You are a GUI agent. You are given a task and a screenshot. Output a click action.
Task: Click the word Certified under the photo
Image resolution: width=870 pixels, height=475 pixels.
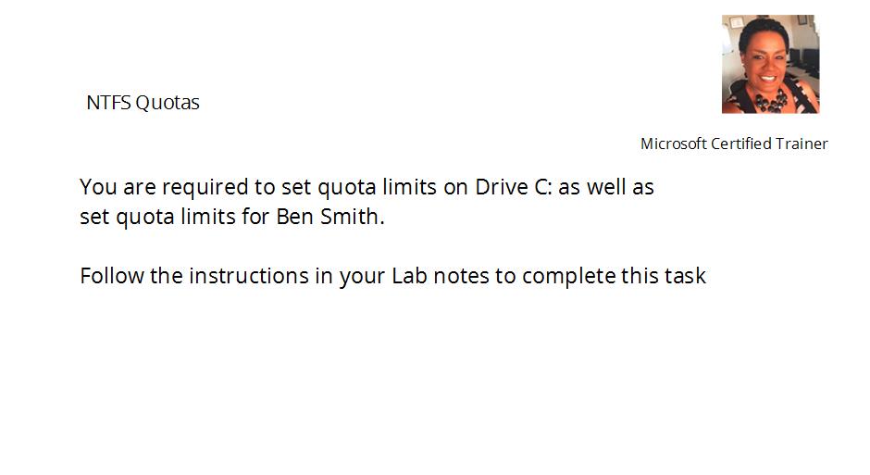pyautogui.click(x=740, y=144)
